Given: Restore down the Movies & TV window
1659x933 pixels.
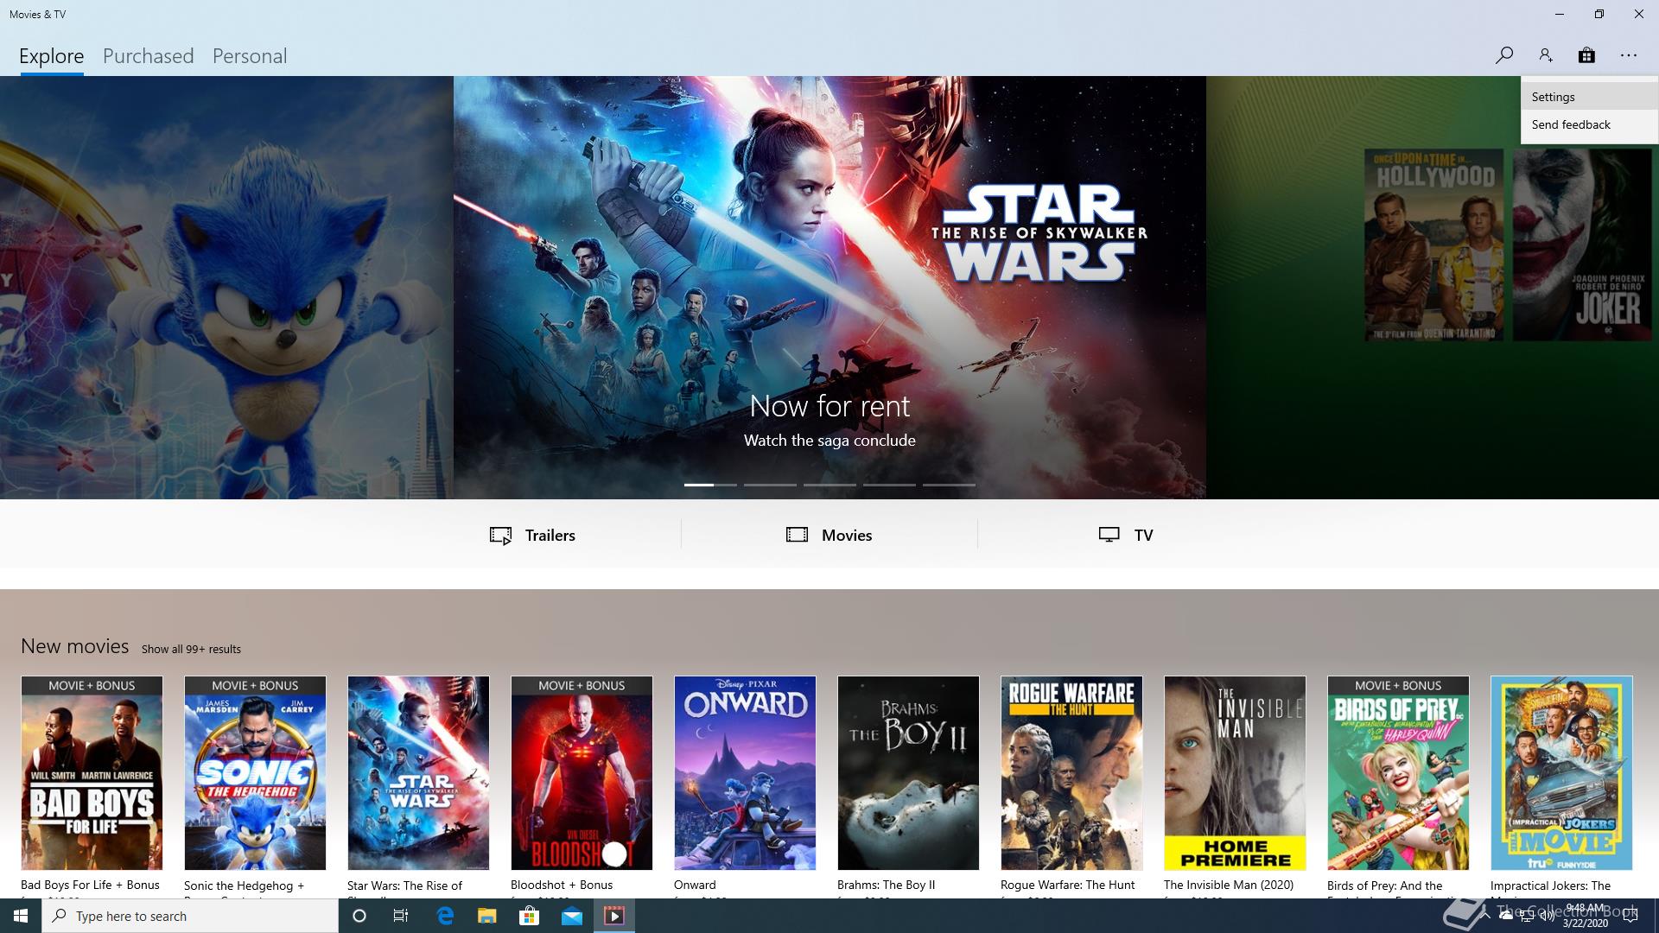Looking at the screenshot, I should (1599, 14).
